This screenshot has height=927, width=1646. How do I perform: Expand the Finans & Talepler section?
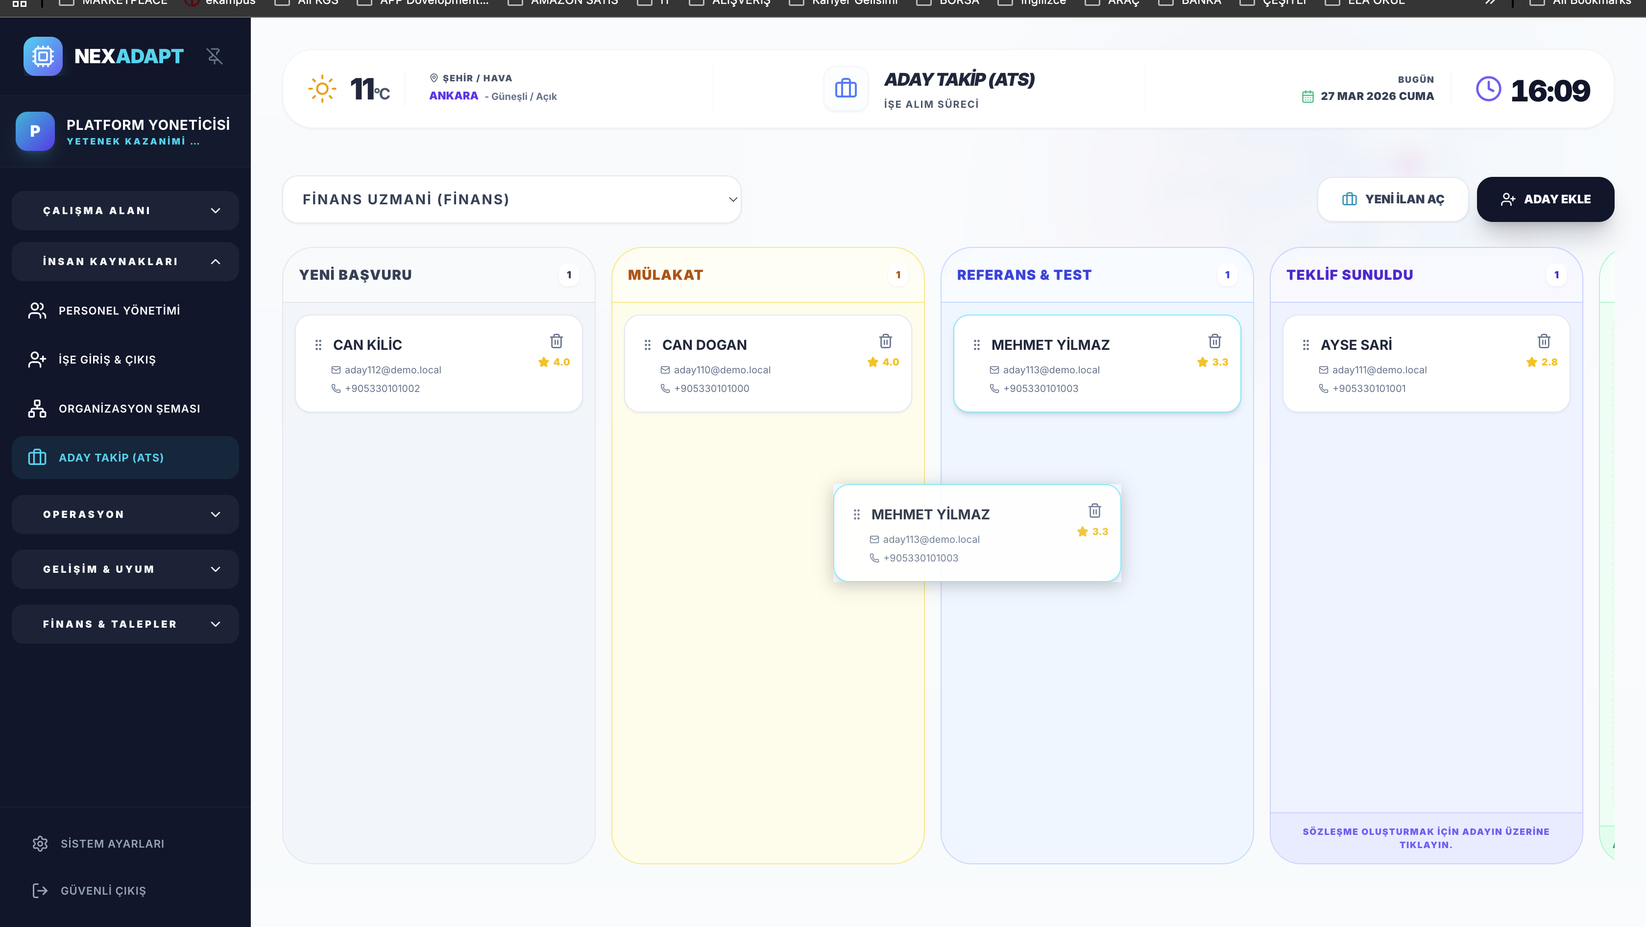pyautogui.click(x=125, y=624)
